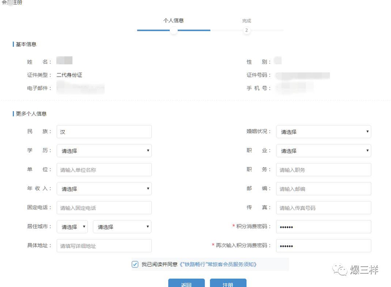Select the 个人信息 step label
The height and width of the screenshot is (287, 391).
[174, 21]
